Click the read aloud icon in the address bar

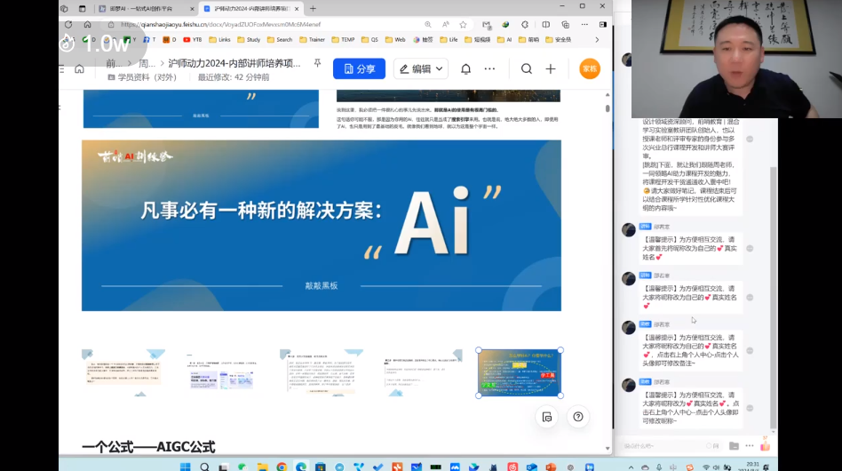446,25
